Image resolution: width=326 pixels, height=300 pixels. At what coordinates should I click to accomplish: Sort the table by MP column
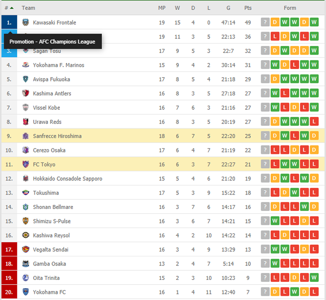click(x=162, y=8)
